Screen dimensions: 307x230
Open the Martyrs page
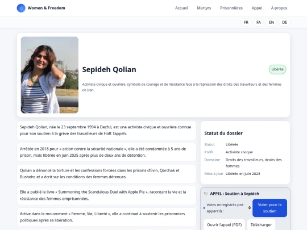pos(204,8)
